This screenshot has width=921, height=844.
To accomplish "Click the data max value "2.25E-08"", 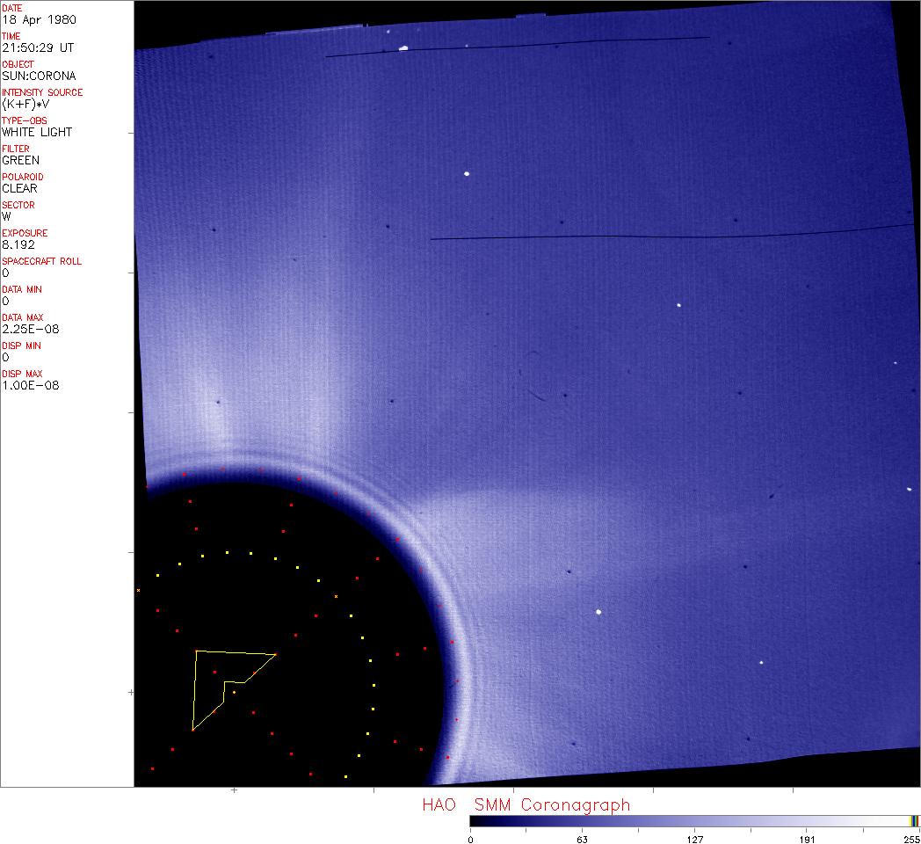I will click(31, 329).
